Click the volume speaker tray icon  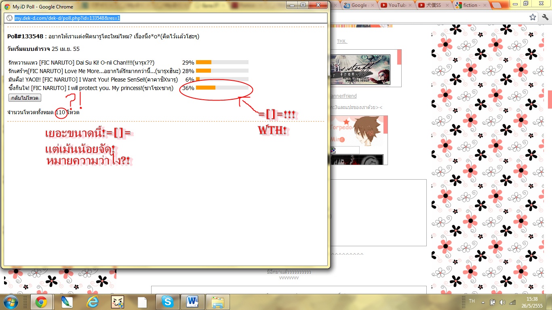[503, 302]
